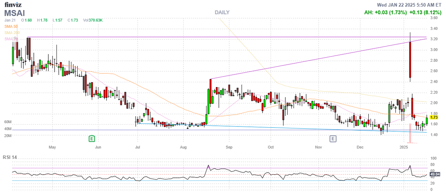Click the pink volume spike bar in January 2025
Image resolution: width=446 pixels, height=195 pixels.
410,133
